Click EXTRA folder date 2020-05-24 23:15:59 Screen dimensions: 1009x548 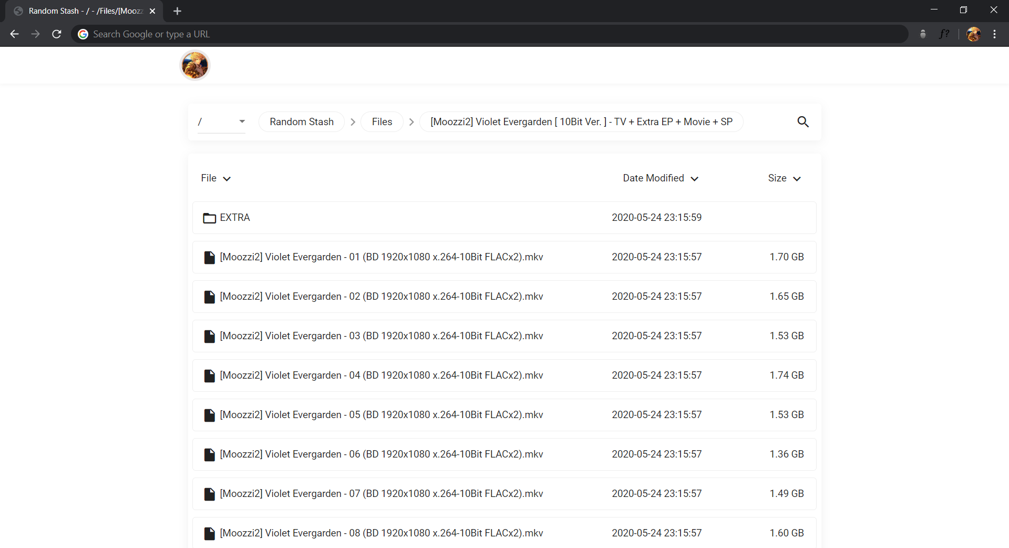tap(656, 218)
